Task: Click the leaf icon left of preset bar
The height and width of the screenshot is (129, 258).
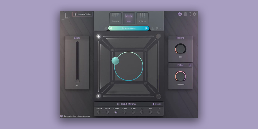Action: tap(106, 28)
